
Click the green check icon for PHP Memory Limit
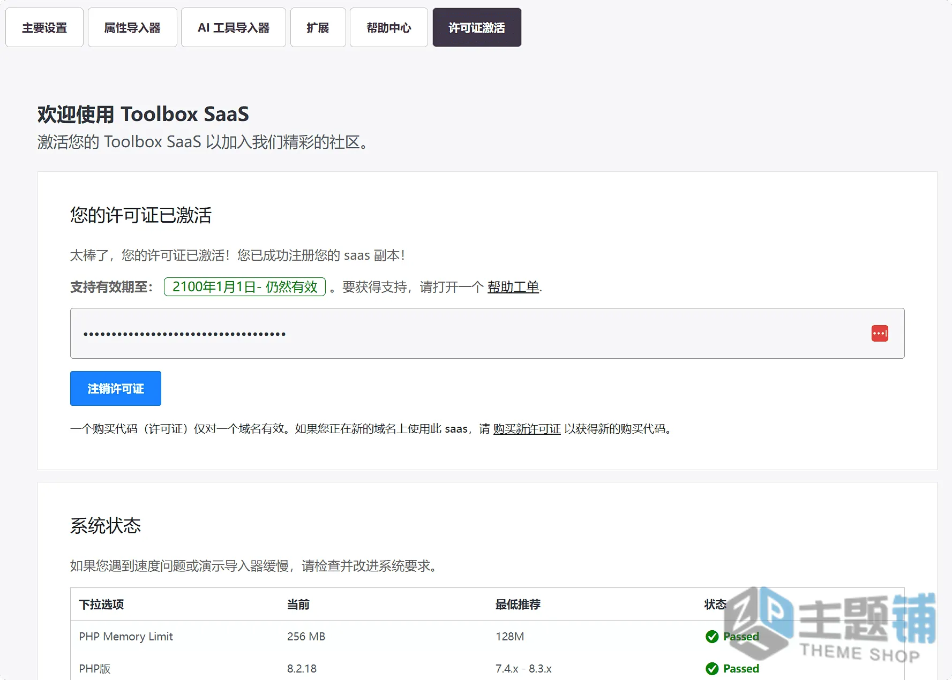(x=712, y=637)
